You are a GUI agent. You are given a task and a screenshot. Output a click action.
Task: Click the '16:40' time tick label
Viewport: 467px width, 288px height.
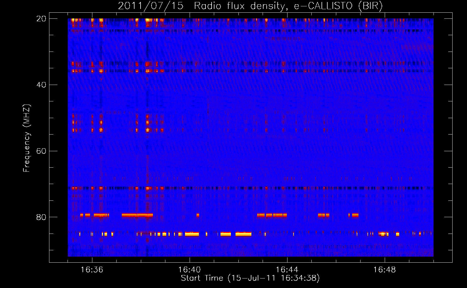coord(189,270)
